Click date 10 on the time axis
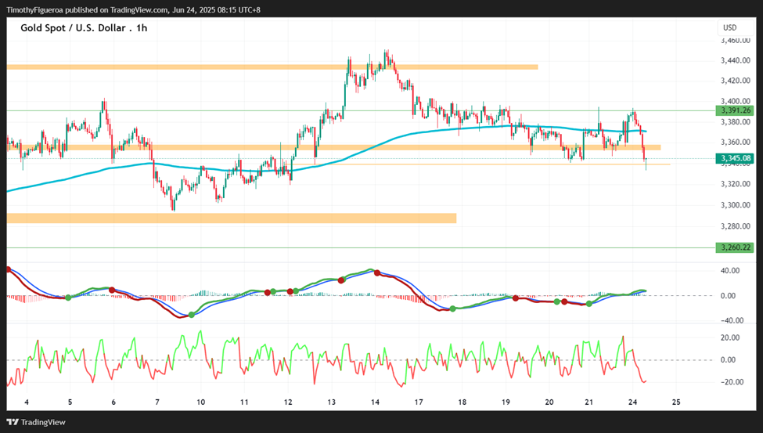 tap(201, 402)
